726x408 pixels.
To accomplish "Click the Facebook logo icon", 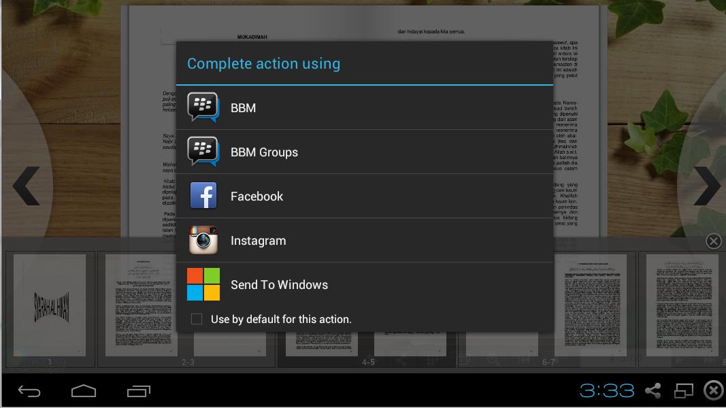I will pyautogui.click(x=203, y=196).
